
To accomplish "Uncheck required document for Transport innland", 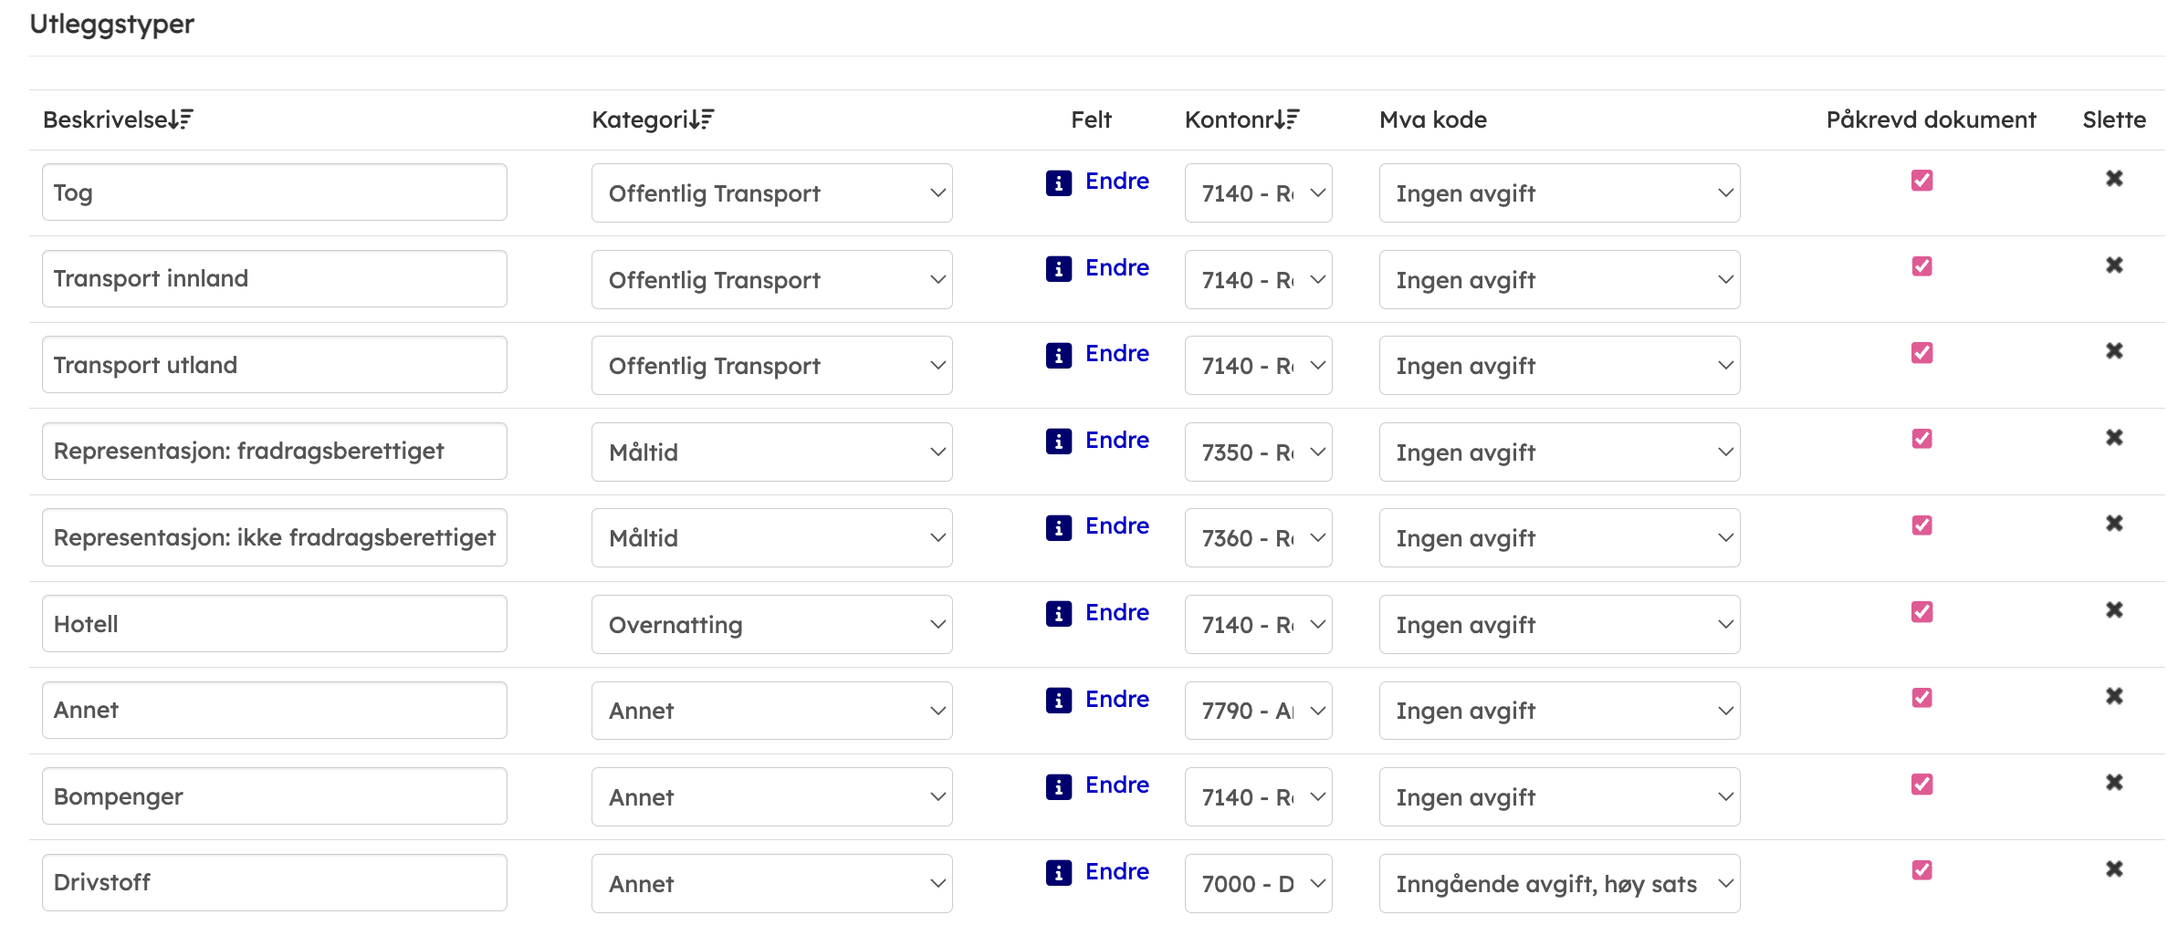I will coord(1921,266).
